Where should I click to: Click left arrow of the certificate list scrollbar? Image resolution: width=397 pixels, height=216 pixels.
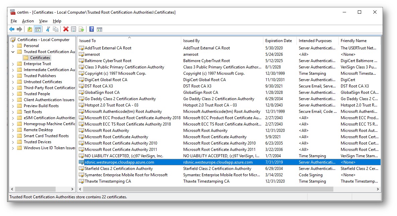pos(80,189)
